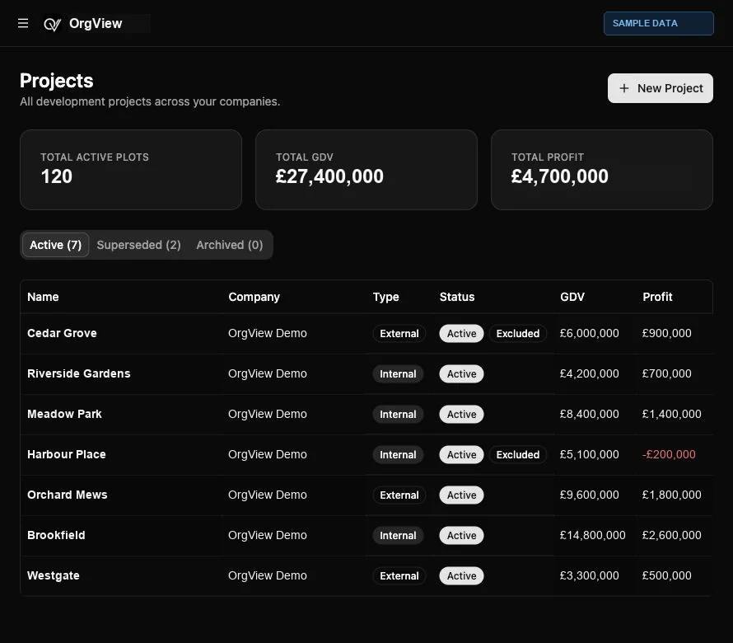Click the Type column header
The width and height of the screenshot is (733, 643).
click(385, 297)
